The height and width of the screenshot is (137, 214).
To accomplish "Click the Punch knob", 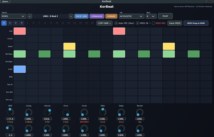I will click(x=103, y=129).
